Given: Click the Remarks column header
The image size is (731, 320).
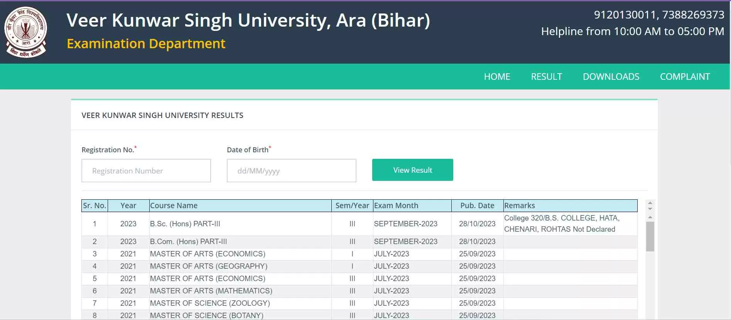Looking at the screenshot, I should [570, 205].
